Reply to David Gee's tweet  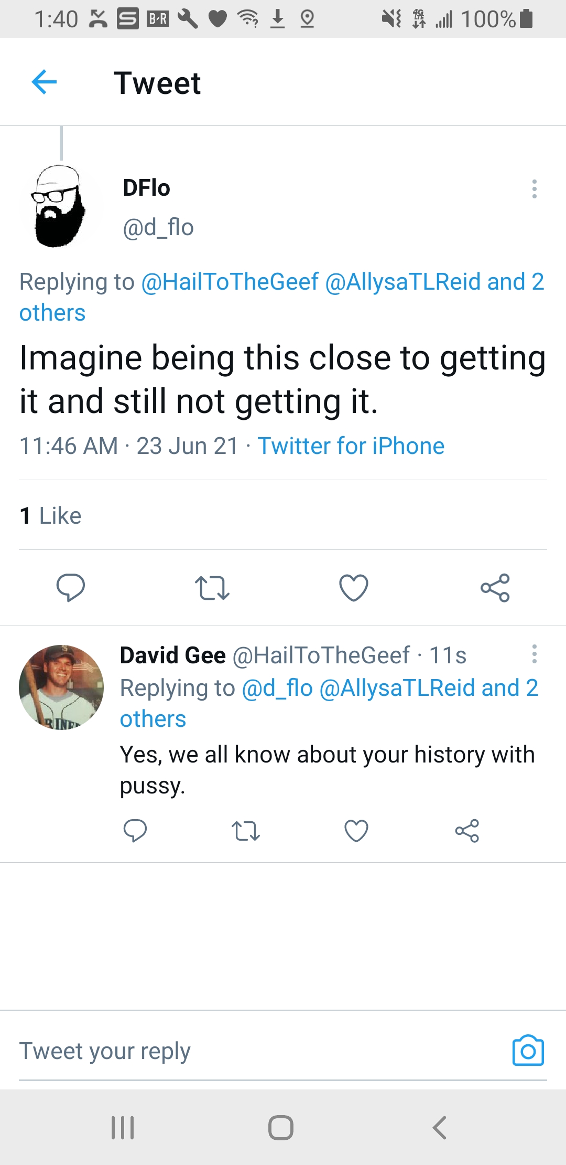tap(135, 831)
